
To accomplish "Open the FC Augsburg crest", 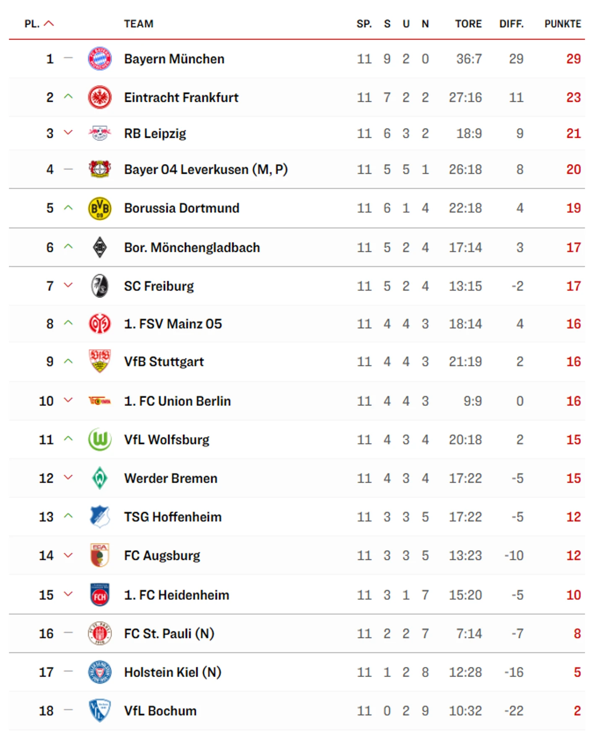I will click(x=100, y=556).
